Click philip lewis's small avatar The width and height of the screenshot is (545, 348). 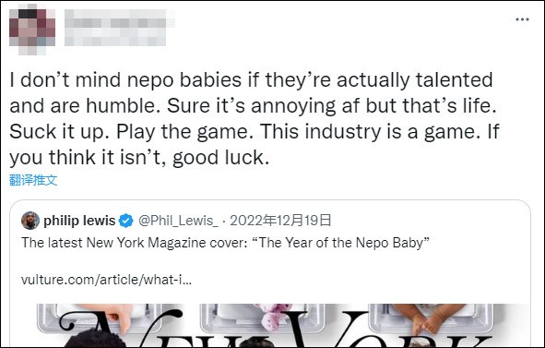click(x=30, y=221)
